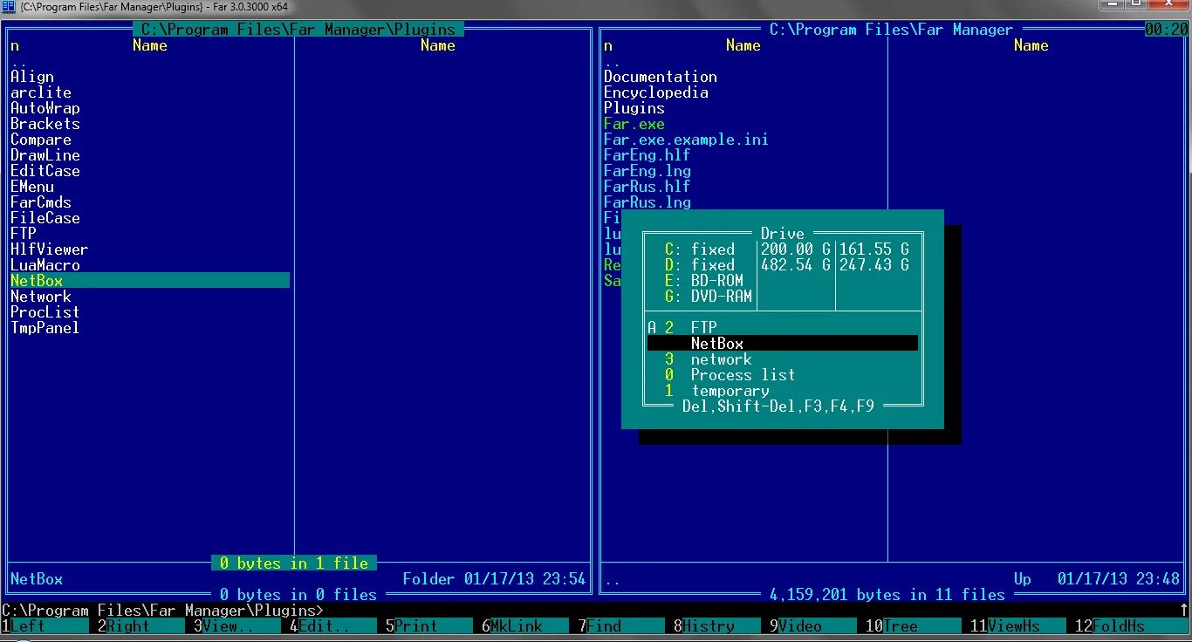Screen dimensions: 1192x642
Task: Click the 5Print function key
Action: (x=429, y=626)
